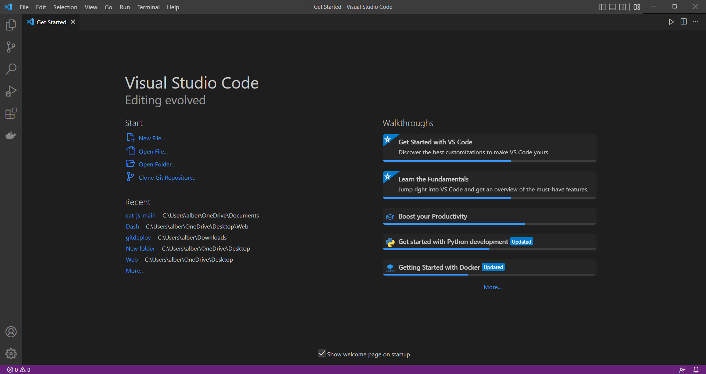Click the Updated badge on Docker walkthrough
The width and height of the screenshot is (706, 374).
tap(493, 267)
